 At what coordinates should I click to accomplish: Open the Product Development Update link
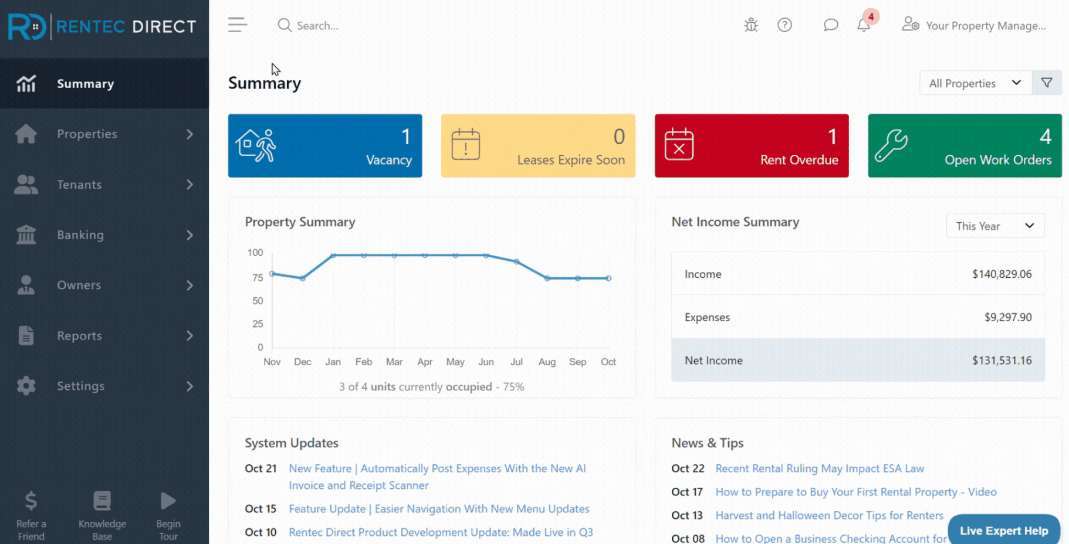click(441, 532)
